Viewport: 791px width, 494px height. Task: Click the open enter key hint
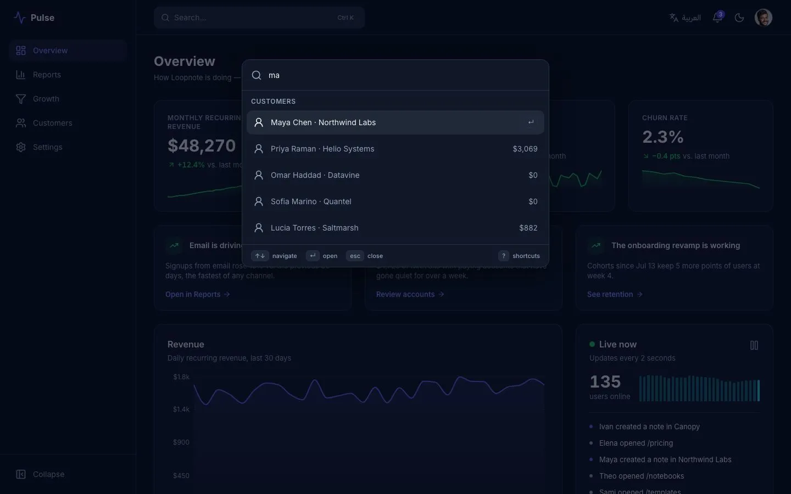(313, 256)
